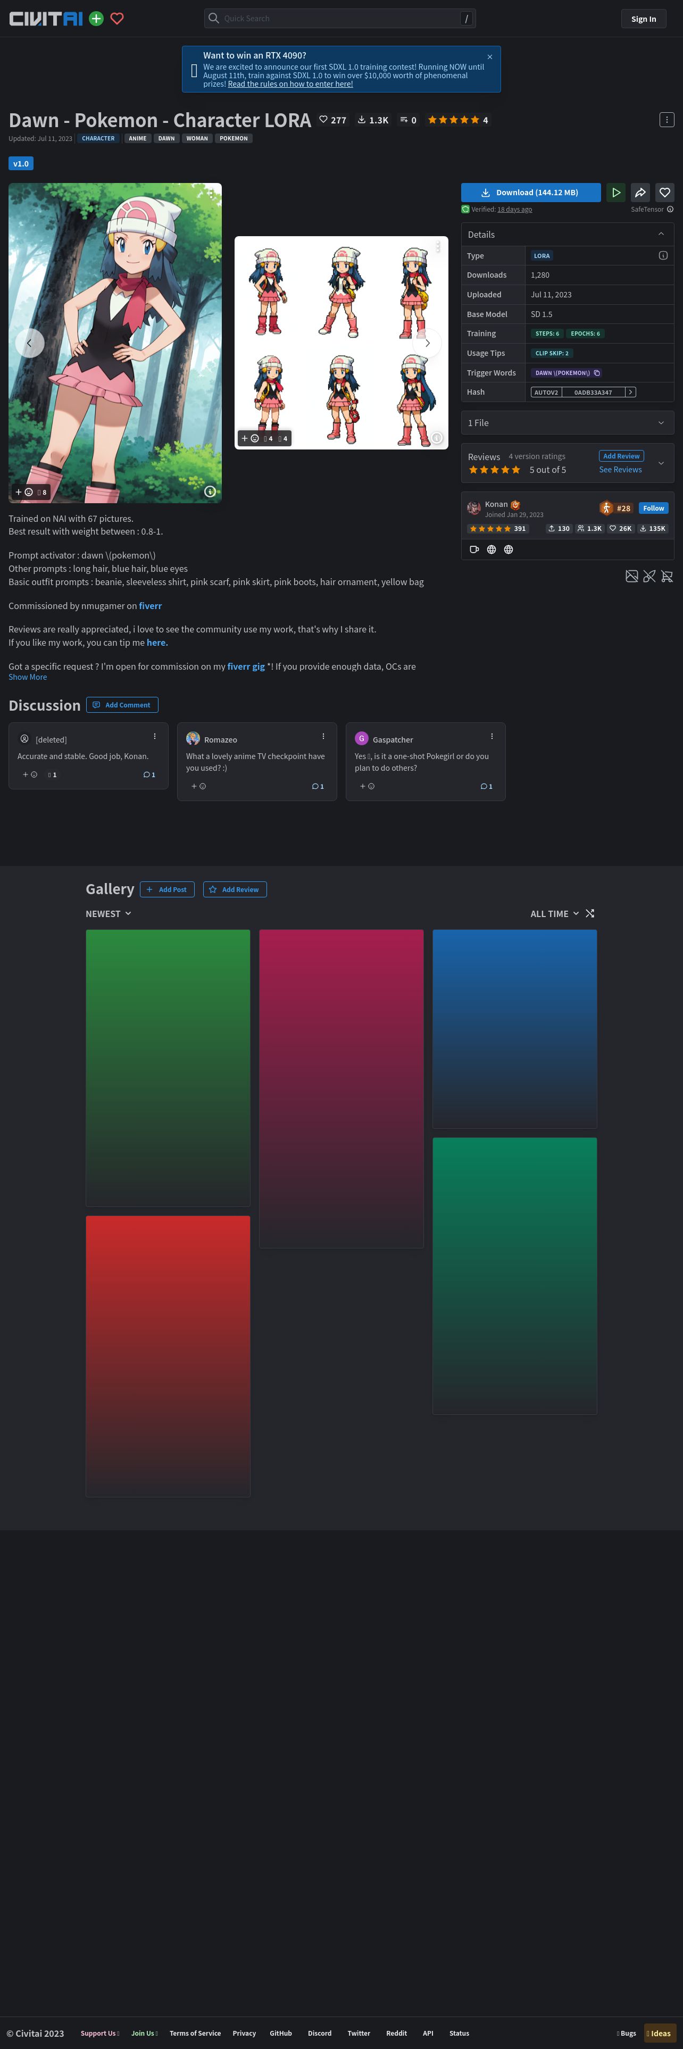Click the LORA type badge
Image resolution: width=683 pixels, height=2049 pixels.
542,256
